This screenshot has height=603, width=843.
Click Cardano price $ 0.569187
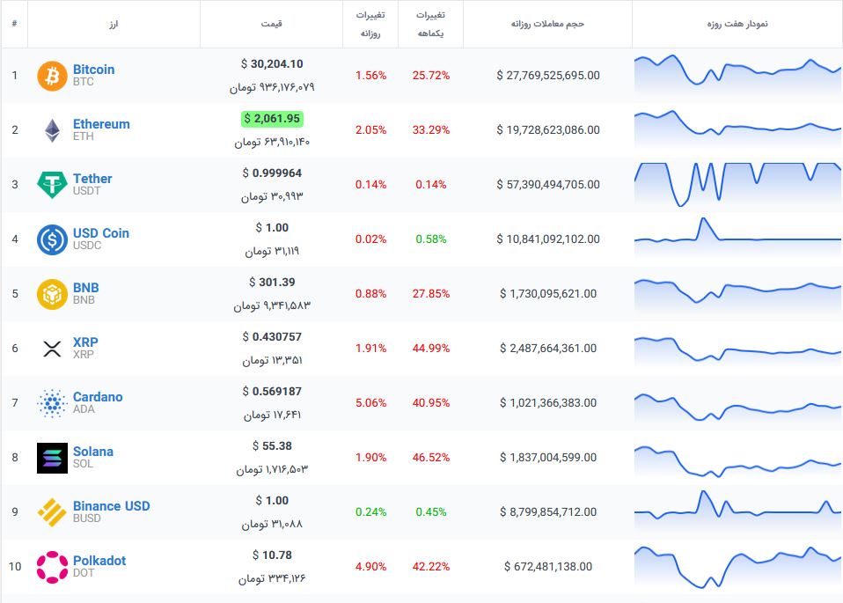(272, 392)
